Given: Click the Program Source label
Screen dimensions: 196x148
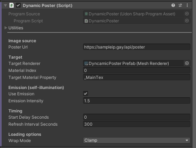Looking at the screenshot, I should [24, 14].
